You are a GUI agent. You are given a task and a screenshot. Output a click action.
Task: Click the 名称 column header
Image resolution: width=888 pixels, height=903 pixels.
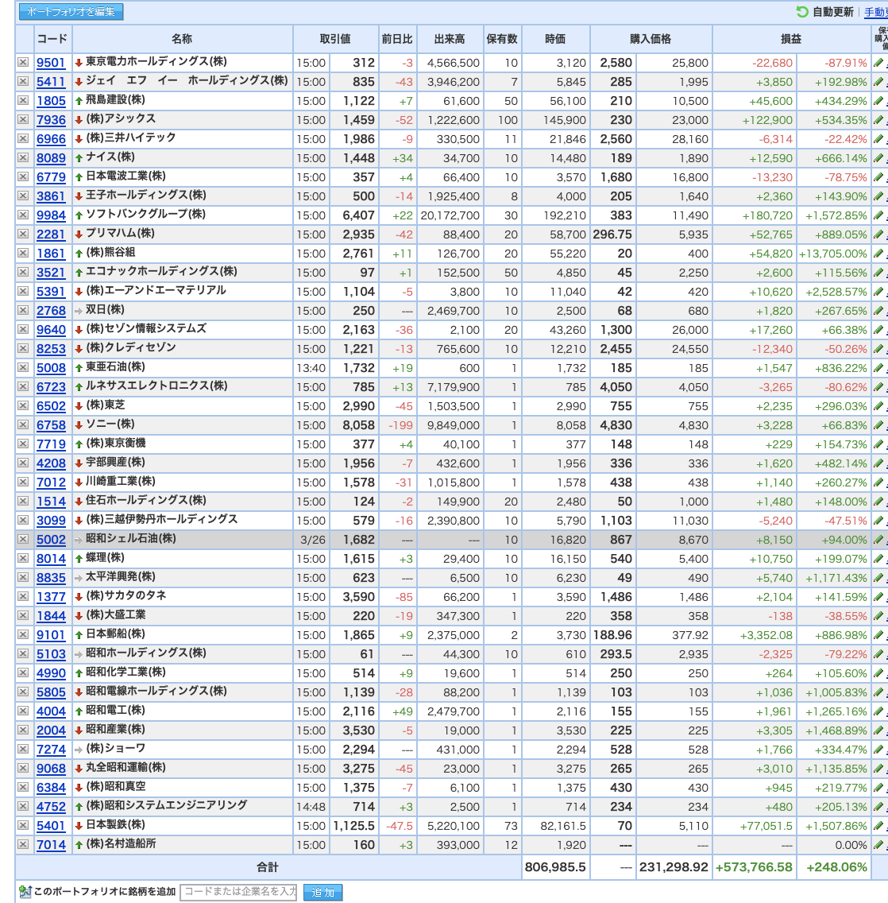tap(183, 39)
